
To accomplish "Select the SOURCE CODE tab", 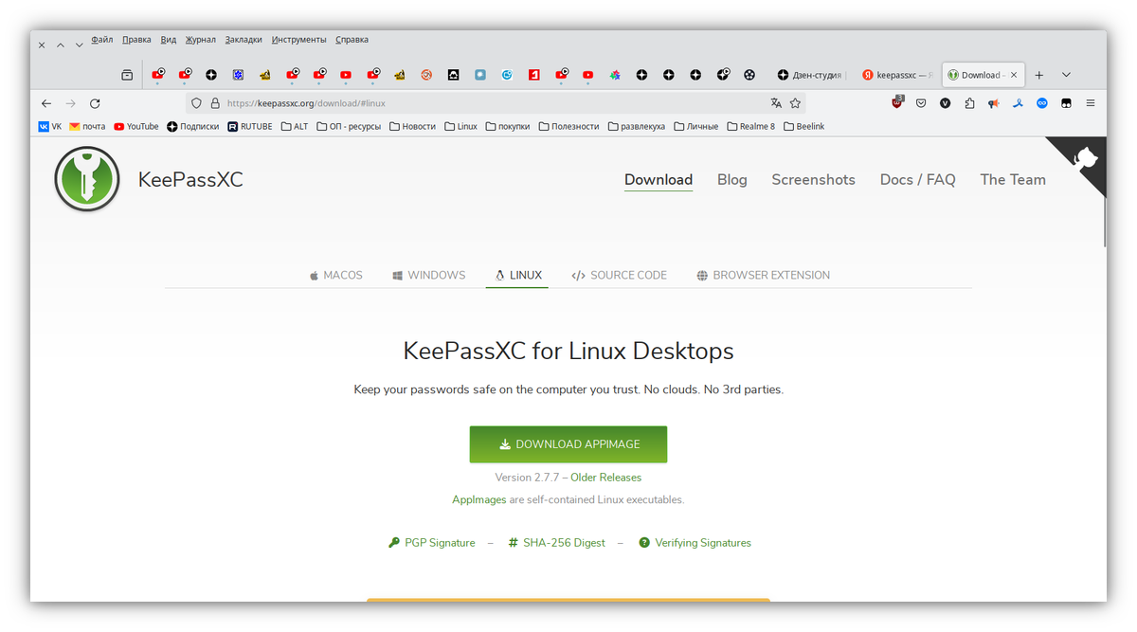I will 619,276.
